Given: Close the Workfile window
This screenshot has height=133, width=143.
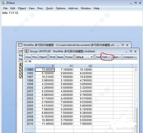Looking at the screenshot, I should pyautogui.click(x=127, y=45).
